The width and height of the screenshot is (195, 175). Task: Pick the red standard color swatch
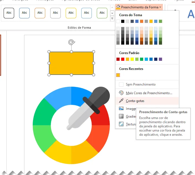pyautogui.click(x=123, y=59)
